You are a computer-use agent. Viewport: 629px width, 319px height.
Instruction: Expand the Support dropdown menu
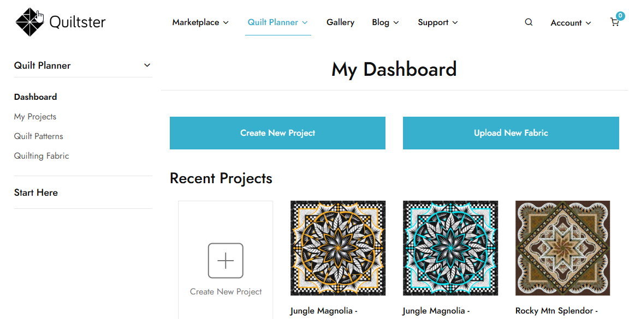[x=438, y=22]
